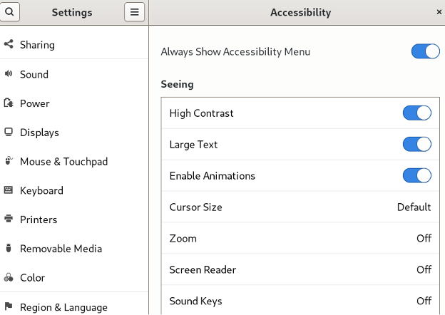Select Keyboard in the sidebar
445x315 pixels.
41,191
